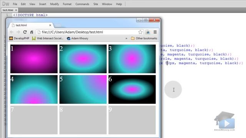The width and height of the screenshot is (246, 138).
Task: Click the address bar showing test.html path
Action: click(x=90, y=32)
